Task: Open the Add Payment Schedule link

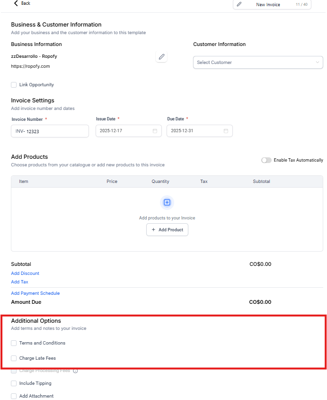Action: (35, 293)
